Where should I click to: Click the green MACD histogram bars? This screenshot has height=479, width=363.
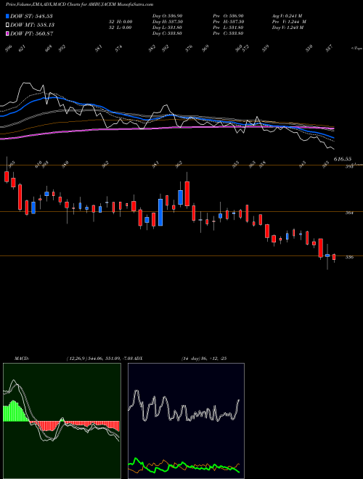point(15,412)
